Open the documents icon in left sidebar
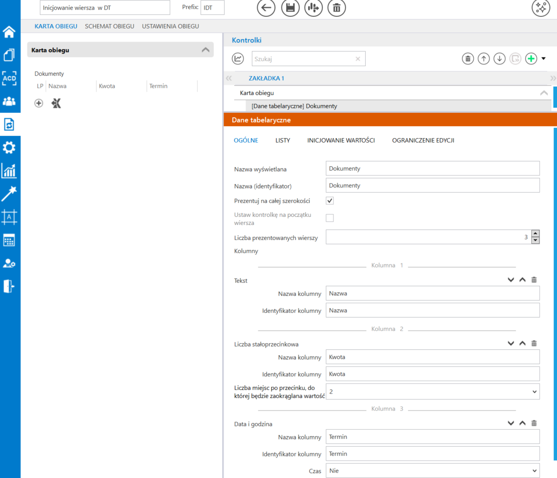 [9, 55]
